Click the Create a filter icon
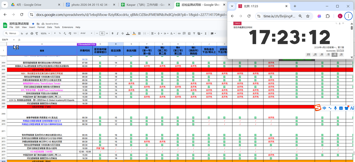 (x=194, y=33)
